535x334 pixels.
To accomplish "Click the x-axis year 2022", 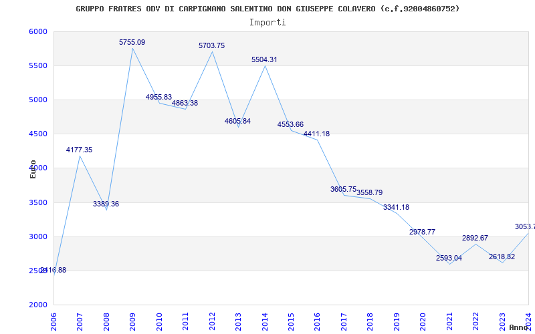I will (476, 321).
